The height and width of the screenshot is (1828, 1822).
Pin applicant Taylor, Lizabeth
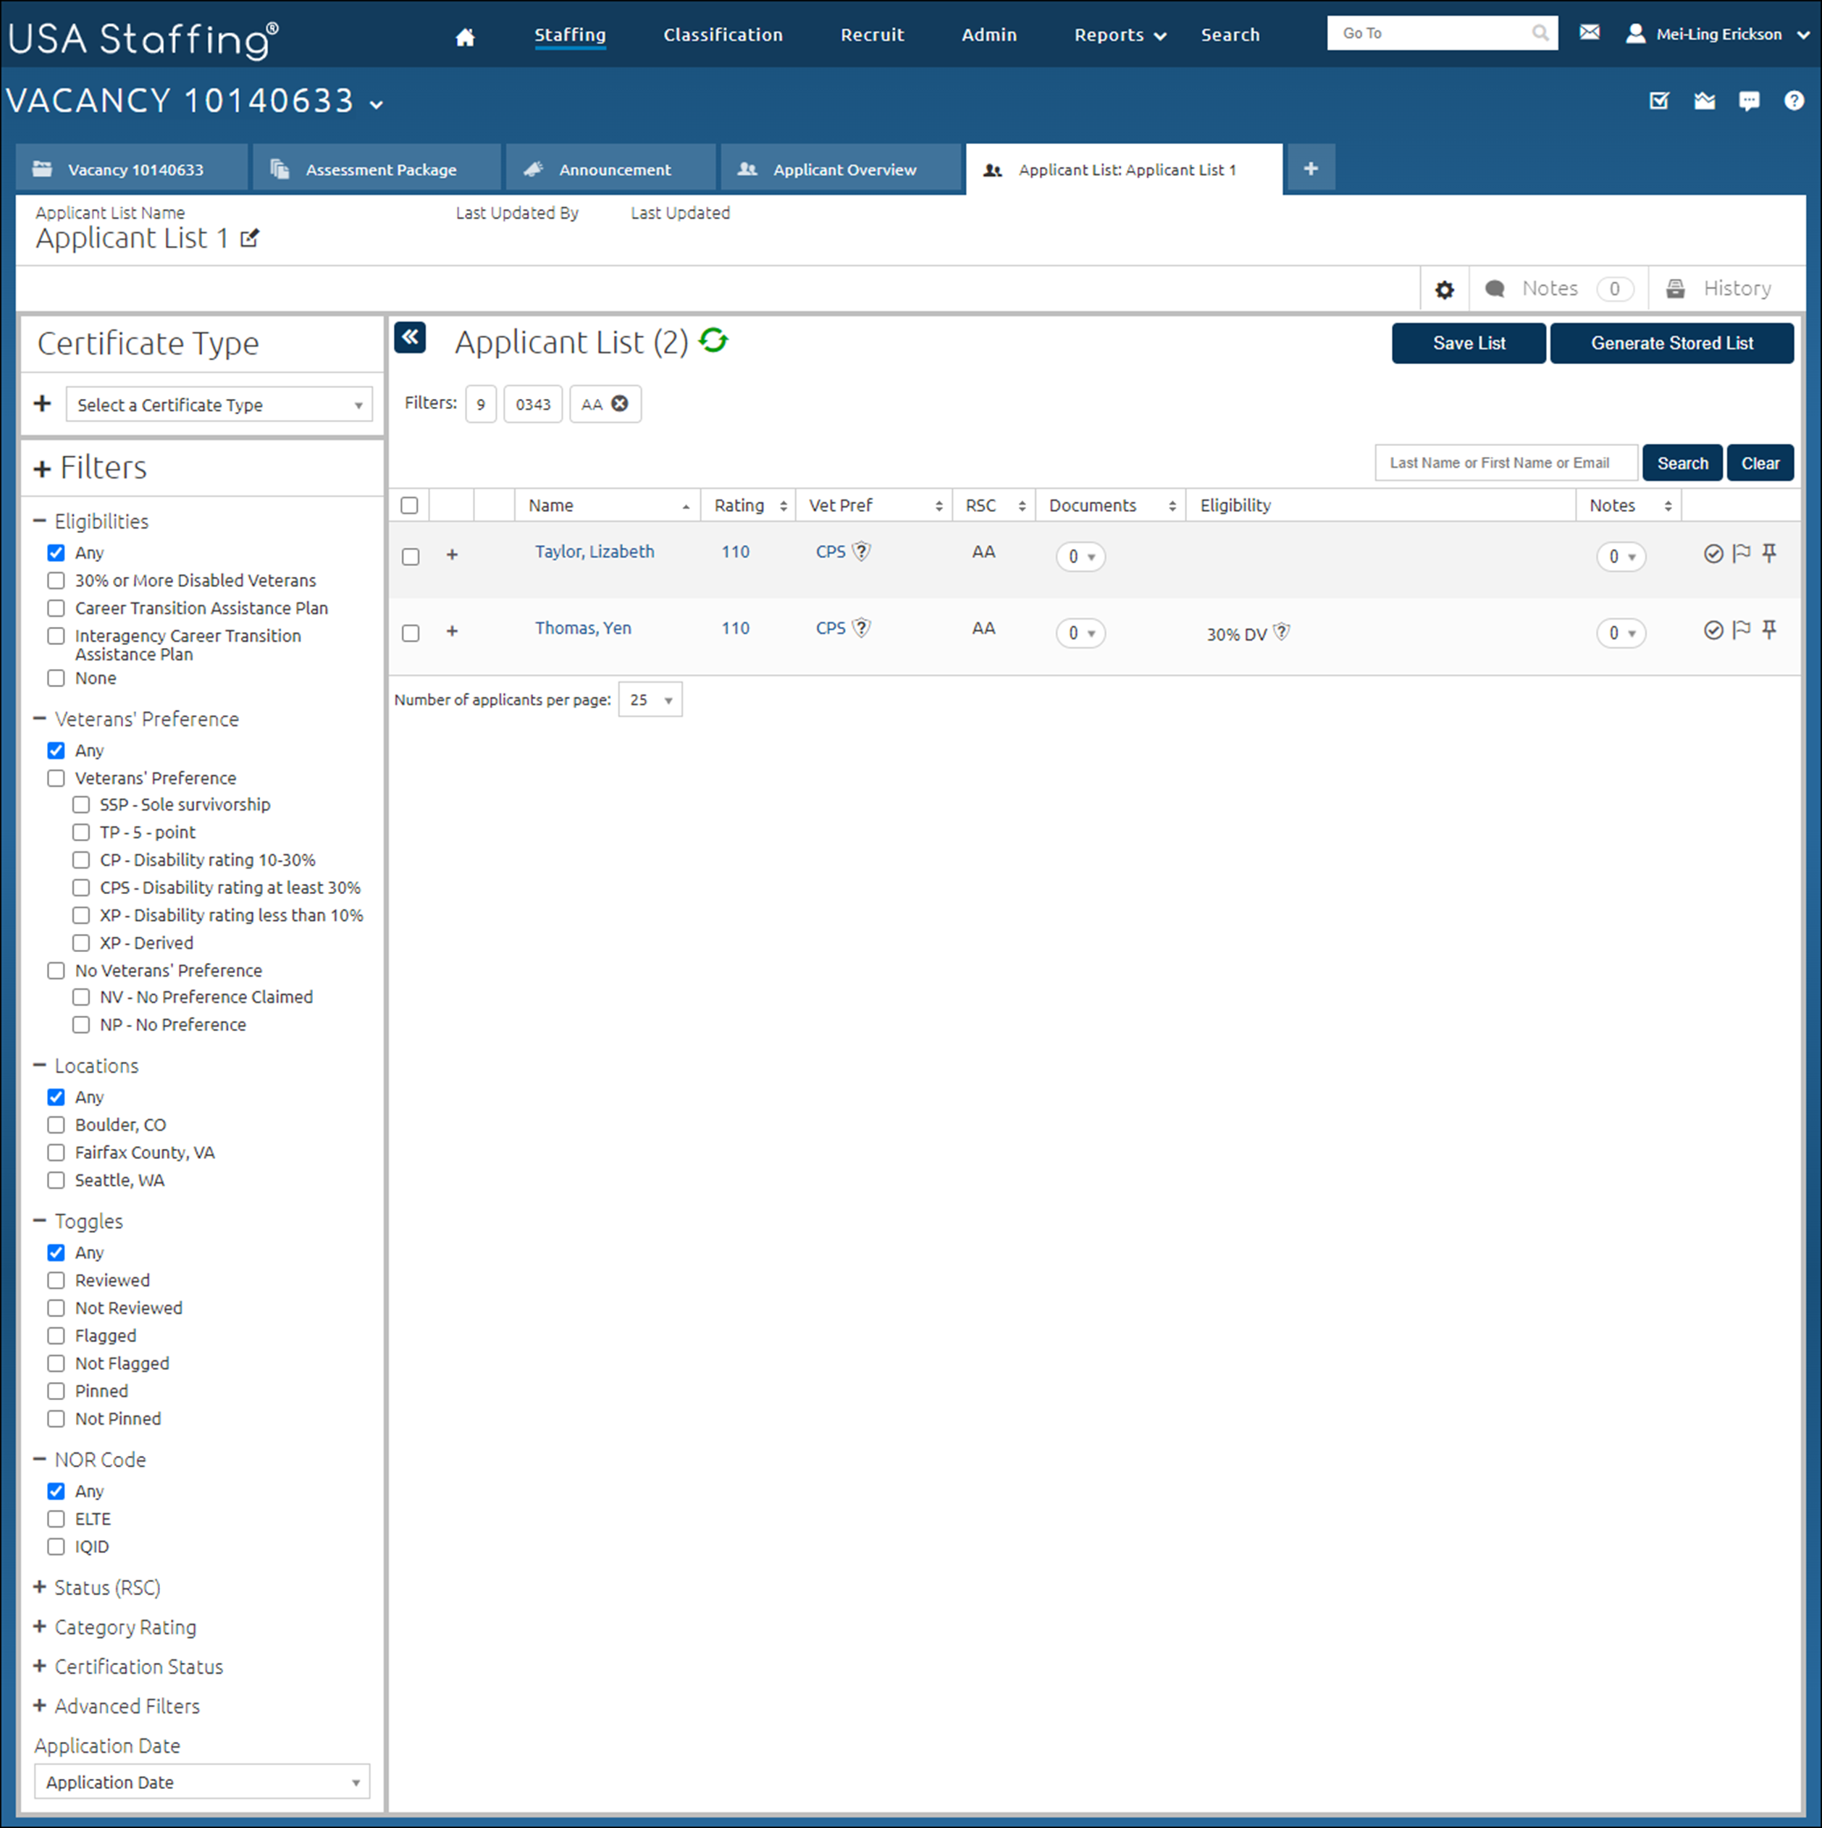pyautogui.click(x=1769, y=554)
